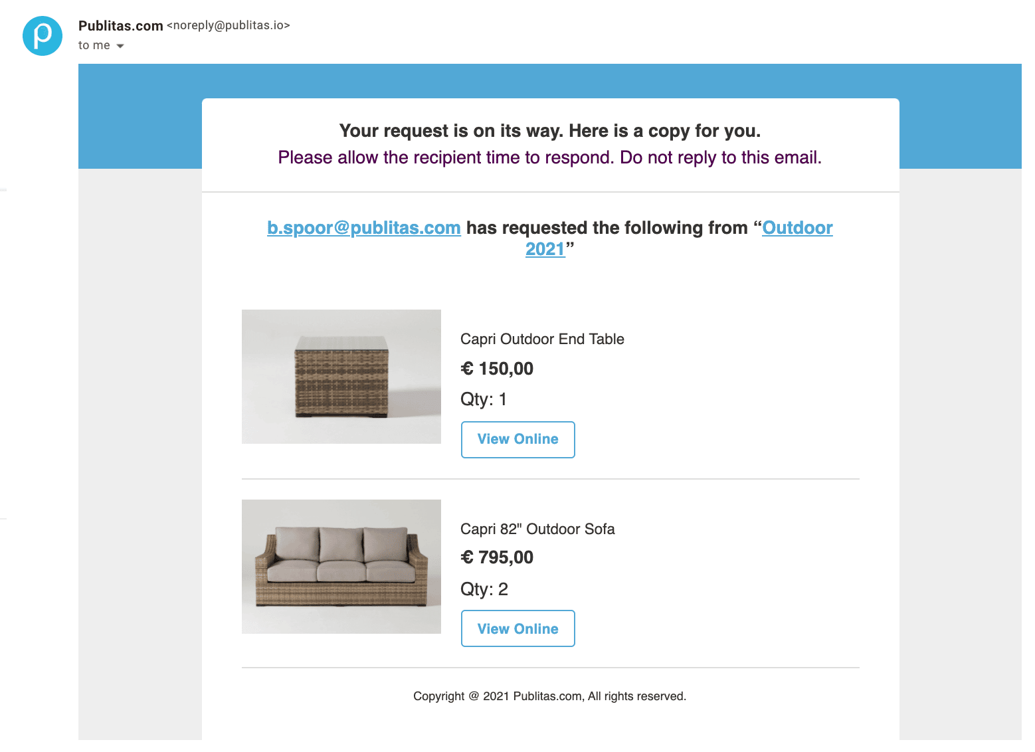Click the Capri 82" Outdoor Sofa title
The height and width of the screenshot is (752, 1035).
537,529
